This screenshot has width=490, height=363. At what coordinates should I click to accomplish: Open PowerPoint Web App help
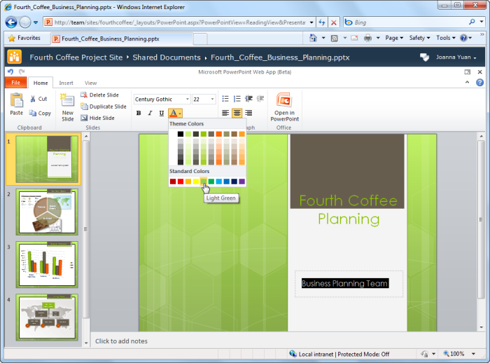coord(479,83)
